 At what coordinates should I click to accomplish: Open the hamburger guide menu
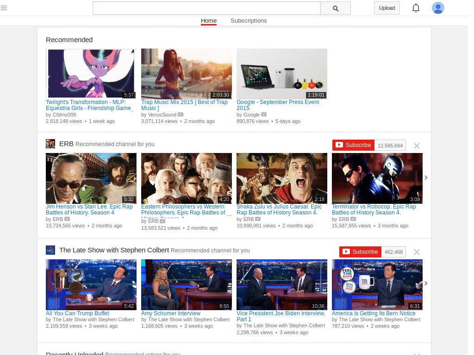(4, 8)
